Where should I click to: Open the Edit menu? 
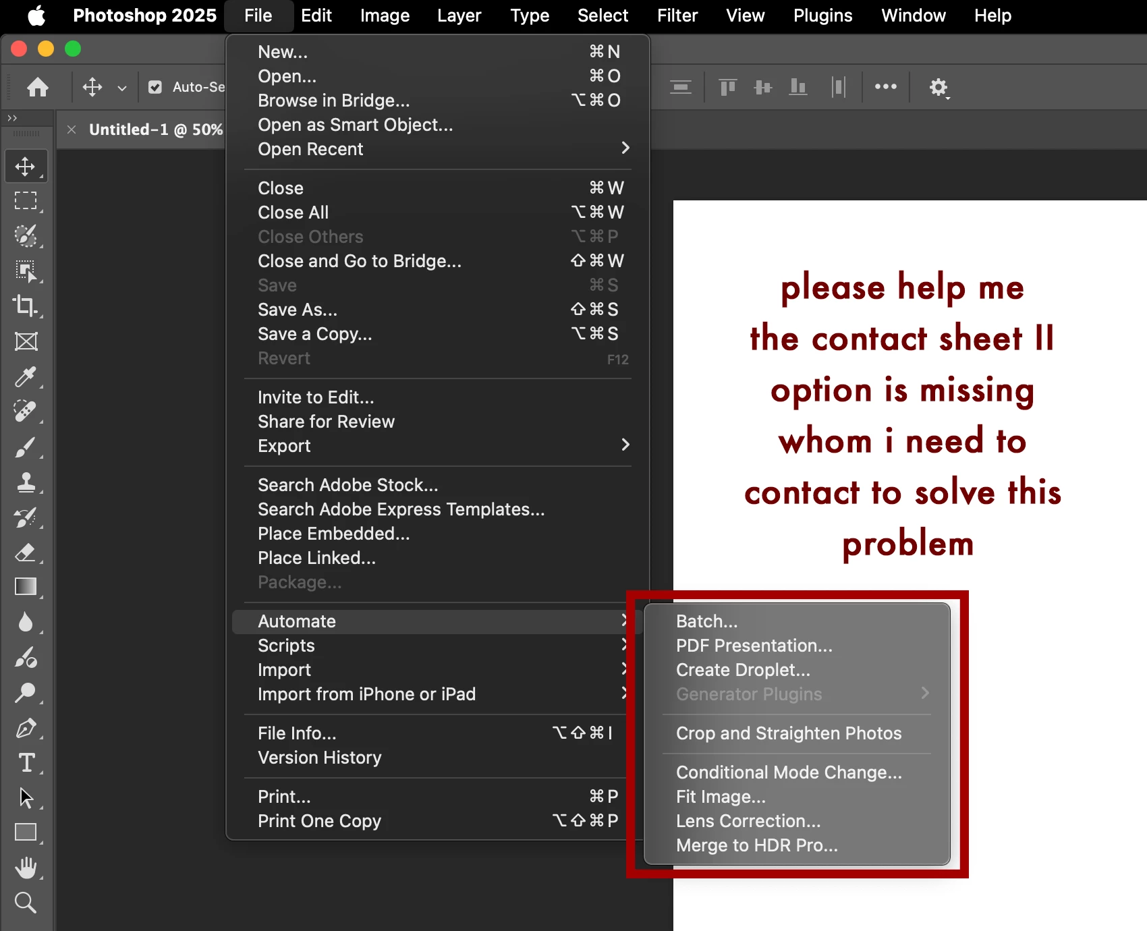click(x=316, y=16)
